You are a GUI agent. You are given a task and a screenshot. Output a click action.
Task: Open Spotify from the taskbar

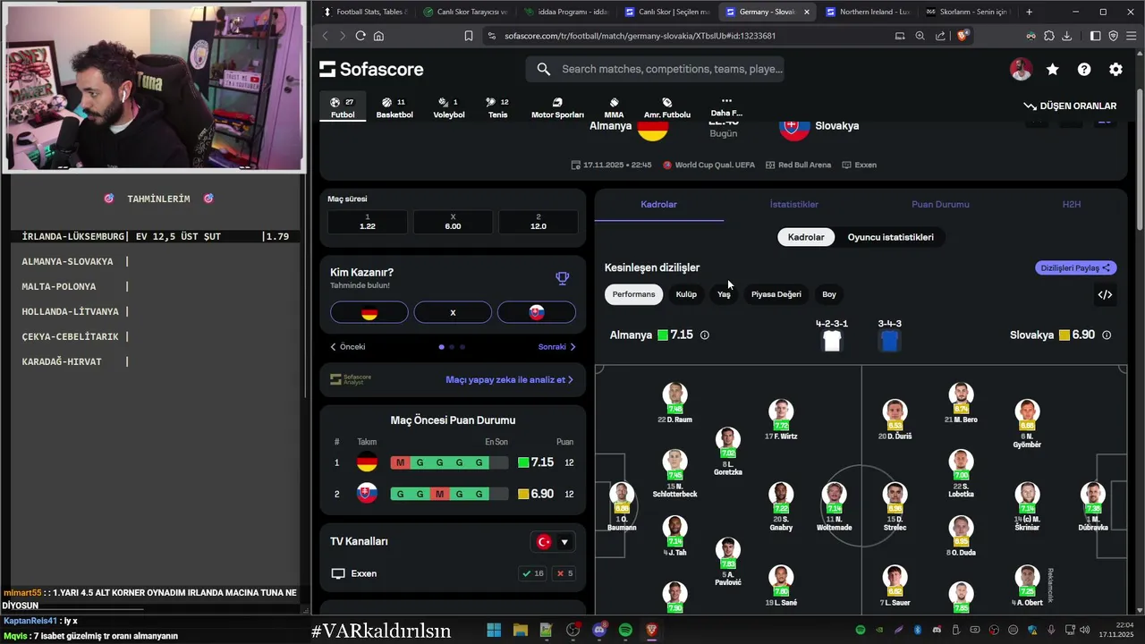click(x=625, y=631)
